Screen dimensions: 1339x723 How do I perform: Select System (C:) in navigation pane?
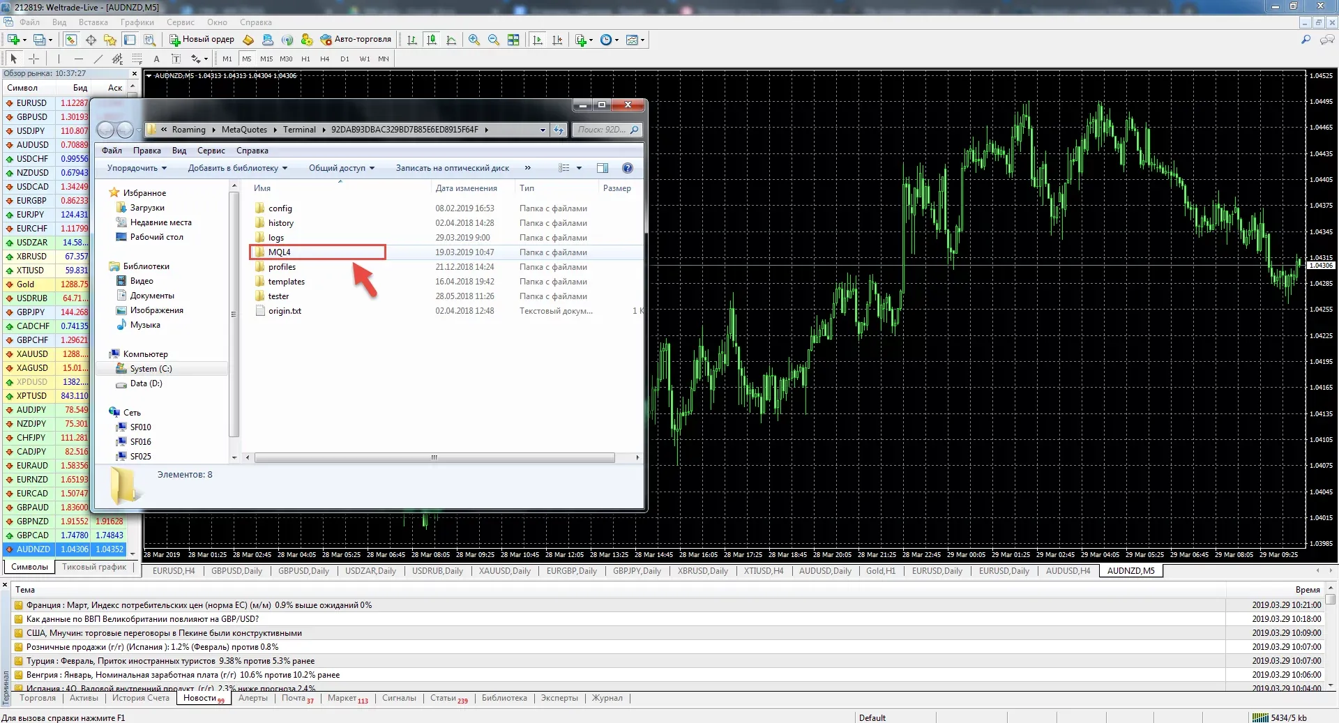pyautogui.click(x=151, y=369)
